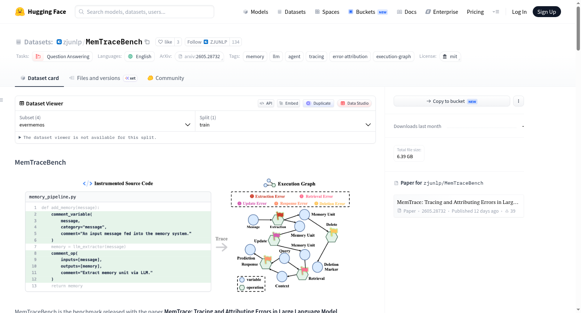The image size is (581, 313).
Task: Click the follower count 134
Action: click(236, 42)
